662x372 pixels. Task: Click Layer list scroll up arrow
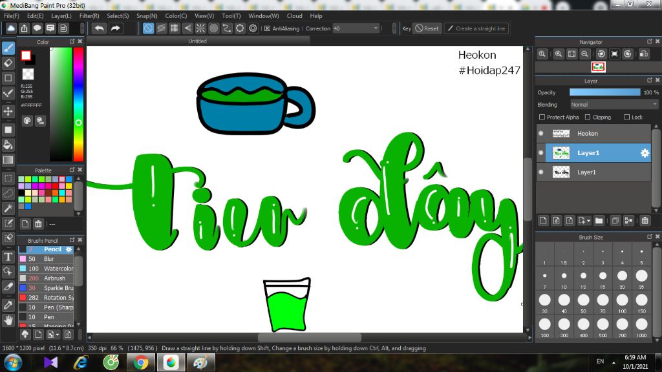(x=656, y=127)
